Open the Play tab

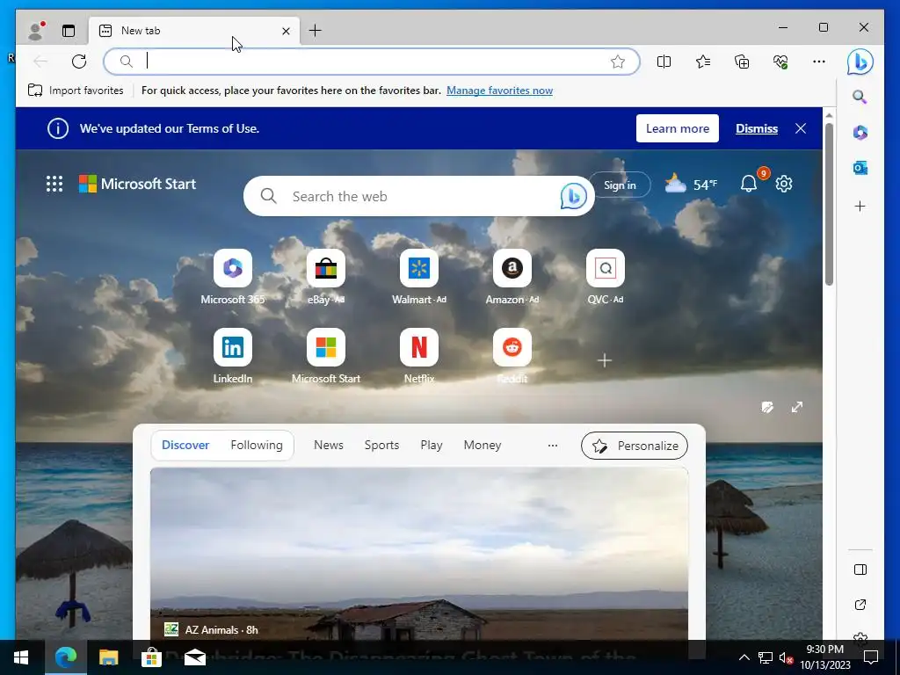click(431, 445)
